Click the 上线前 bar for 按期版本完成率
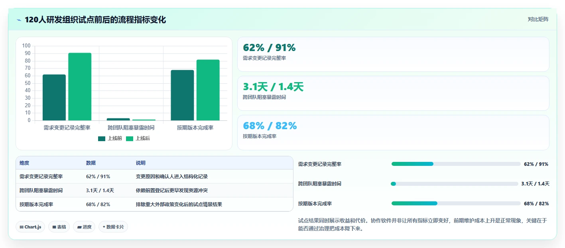This screenshot has height=248, width=565. point(182,95)
